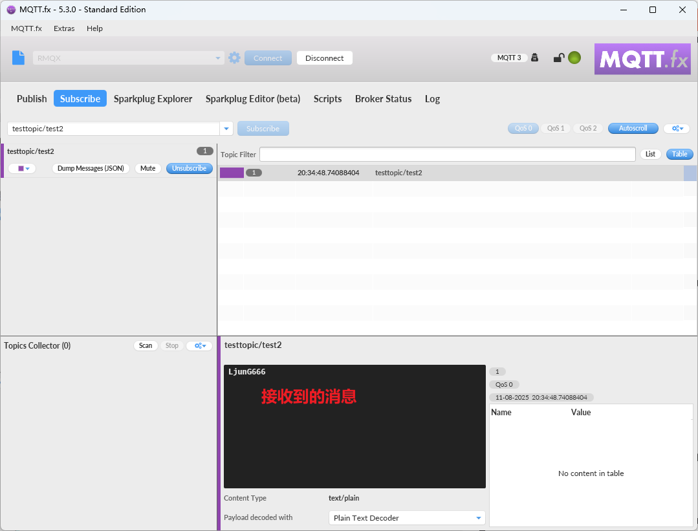
Task: Open the Sparkplug Explorer tab
Action: tap(153, 99)
